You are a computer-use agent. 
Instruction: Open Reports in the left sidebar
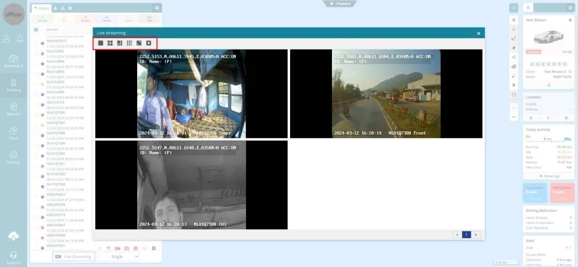coord(14,109)
